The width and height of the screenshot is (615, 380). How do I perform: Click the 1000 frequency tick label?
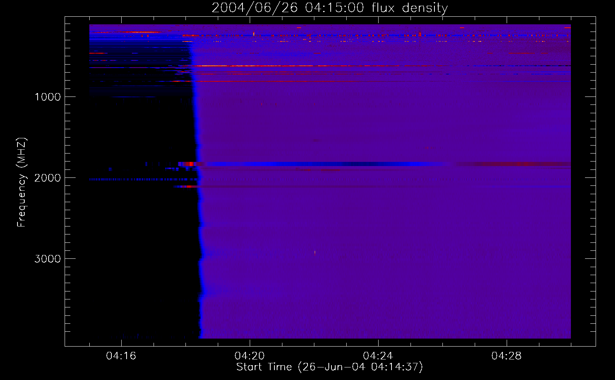click(48, 97)
